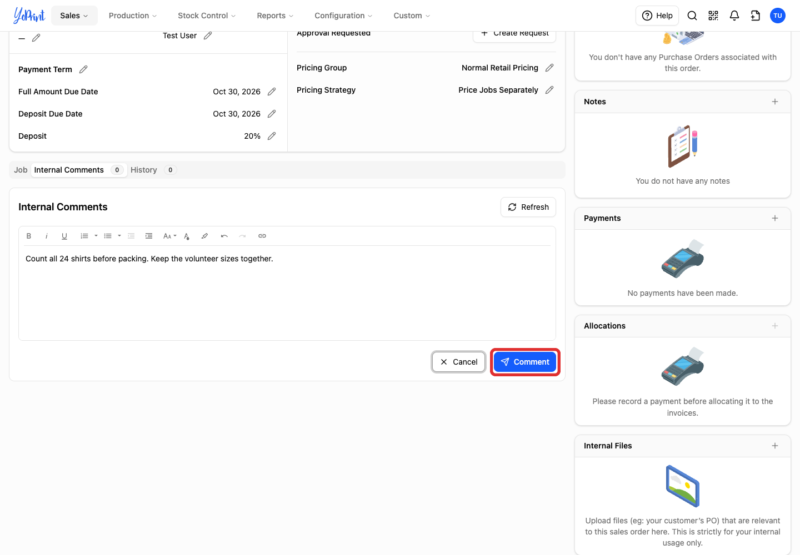This screenshot has width=800, height=555.
Task: Add an internal file with plus icon
Action: (775, 446)
